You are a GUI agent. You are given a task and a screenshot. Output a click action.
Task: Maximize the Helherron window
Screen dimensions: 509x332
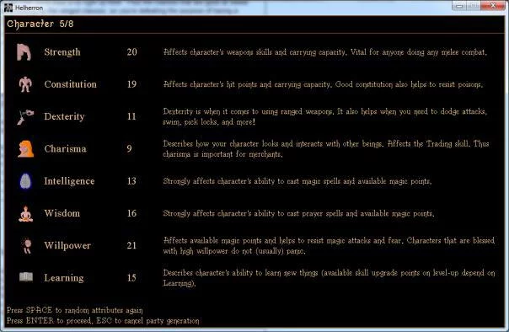pos(474,6)
